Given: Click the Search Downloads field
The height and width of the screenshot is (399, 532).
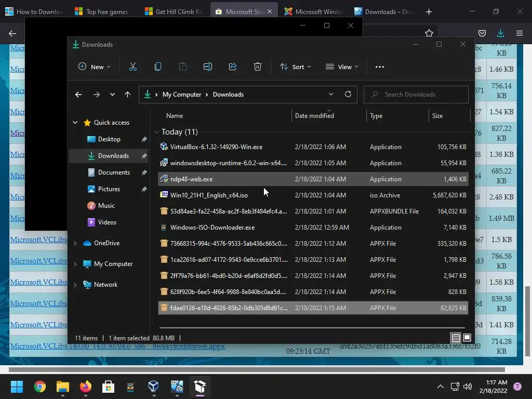Looking at the screenshot, I should click(416, 95).
